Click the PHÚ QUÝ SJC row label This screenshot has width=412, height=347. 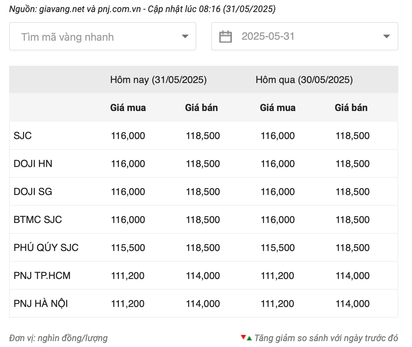pos(46,248)
